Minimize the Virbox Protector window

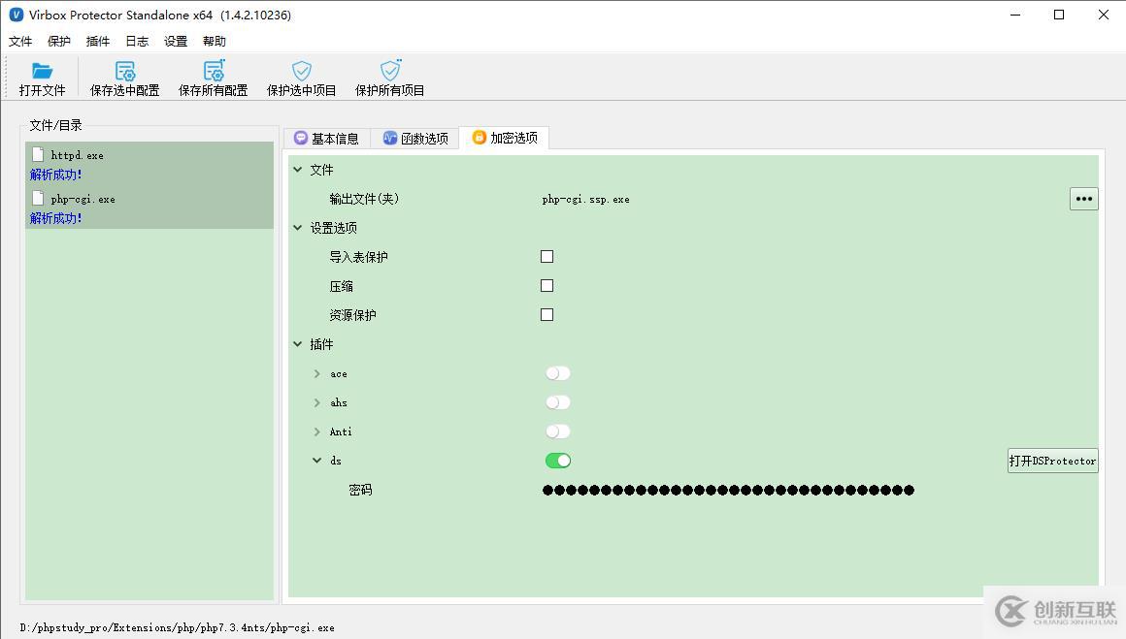tap(1014, 15)
